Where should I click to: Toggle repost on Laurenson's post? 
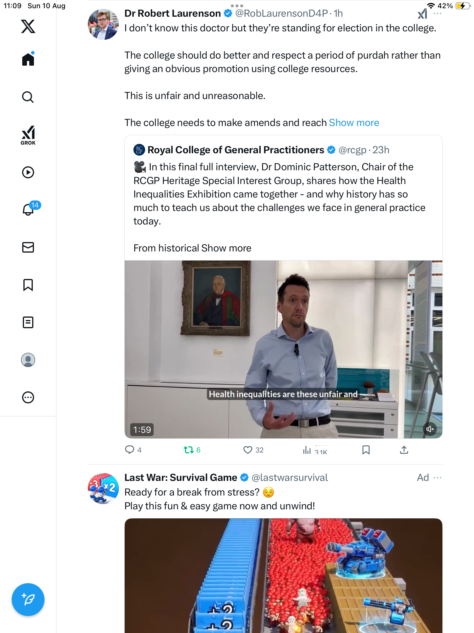pos(189,450)
